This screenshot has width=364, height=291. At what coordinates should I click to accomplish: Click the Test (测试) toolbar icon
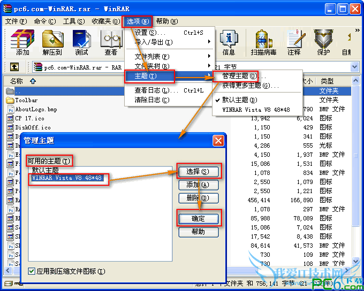pos(81,42)
